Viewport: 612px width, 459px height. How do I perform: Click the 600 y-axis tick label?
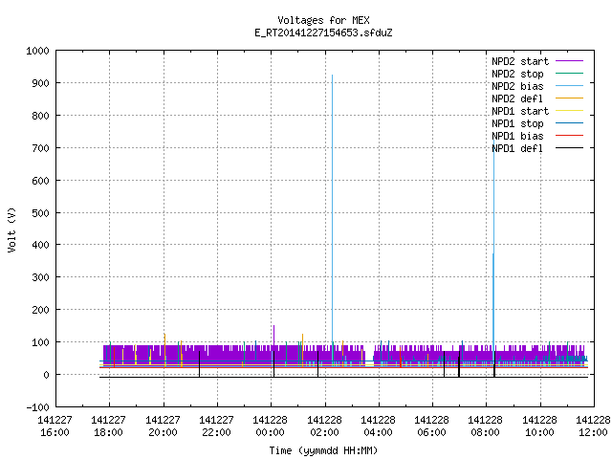point(40,181)
